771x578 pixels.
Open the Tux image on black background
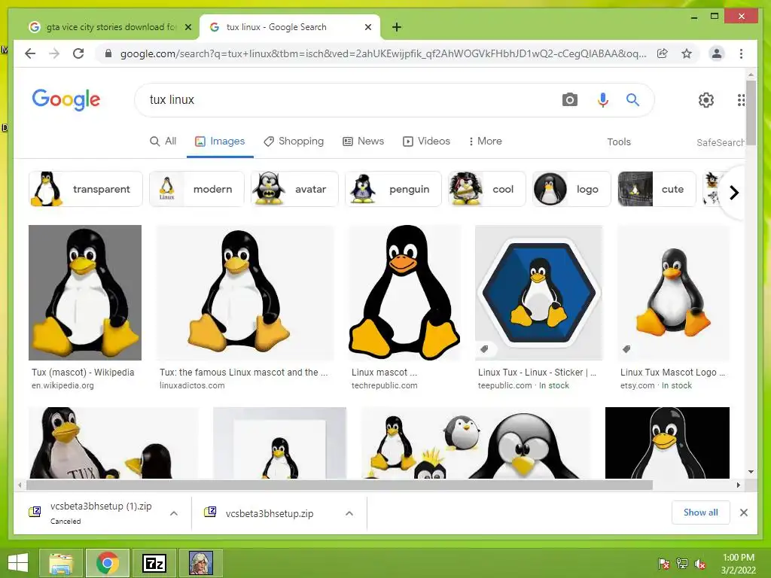667,443
